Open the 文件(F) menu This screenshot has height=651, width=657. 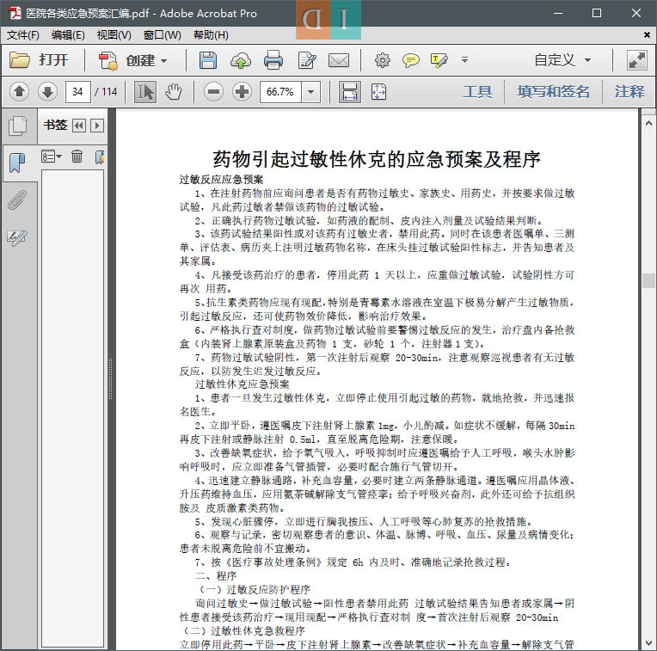(23, 34)
